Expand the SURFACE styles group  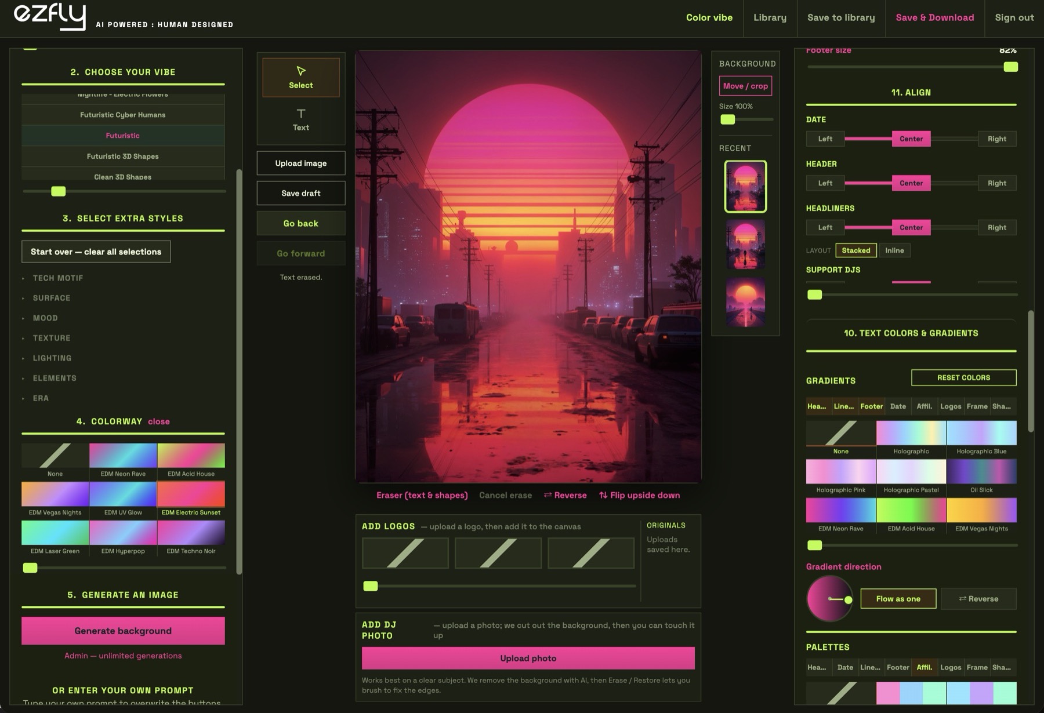pos(51,298)
